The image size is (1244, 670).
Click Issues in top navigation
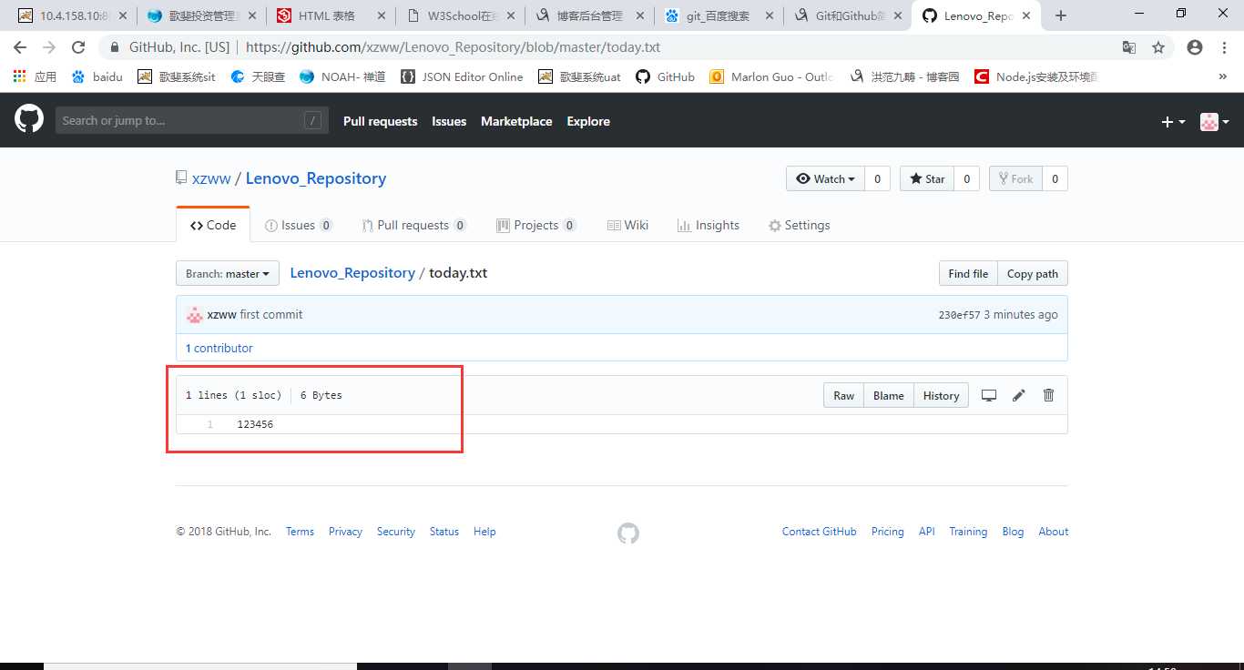pos(449,121)
